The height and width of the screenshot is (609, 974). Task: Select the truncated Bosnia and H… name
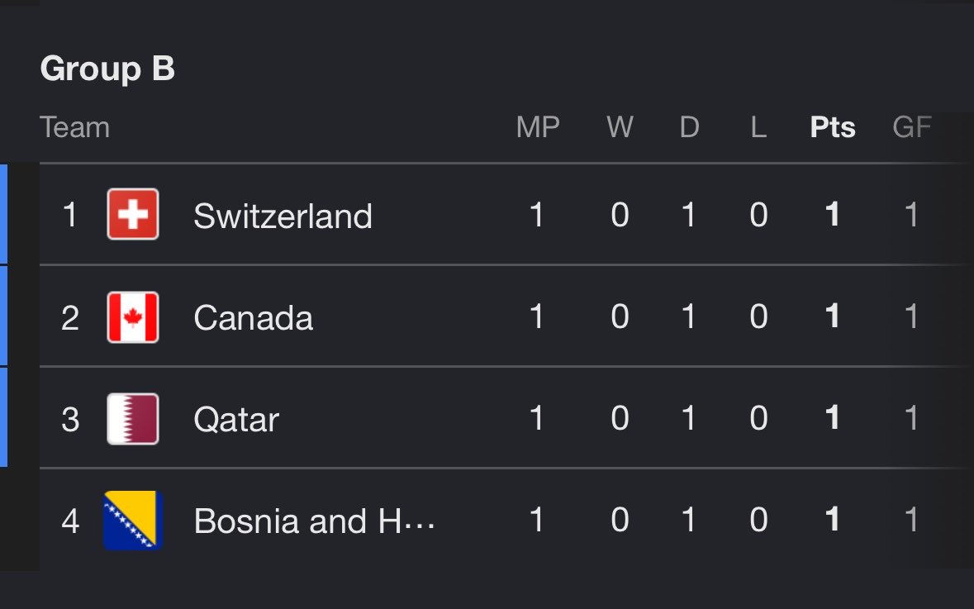click(314, 521)
